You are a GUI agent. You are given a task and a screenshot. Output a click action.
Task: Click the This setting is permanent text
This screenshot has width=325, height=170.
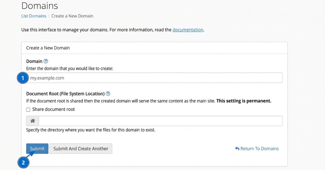[244, 101]
